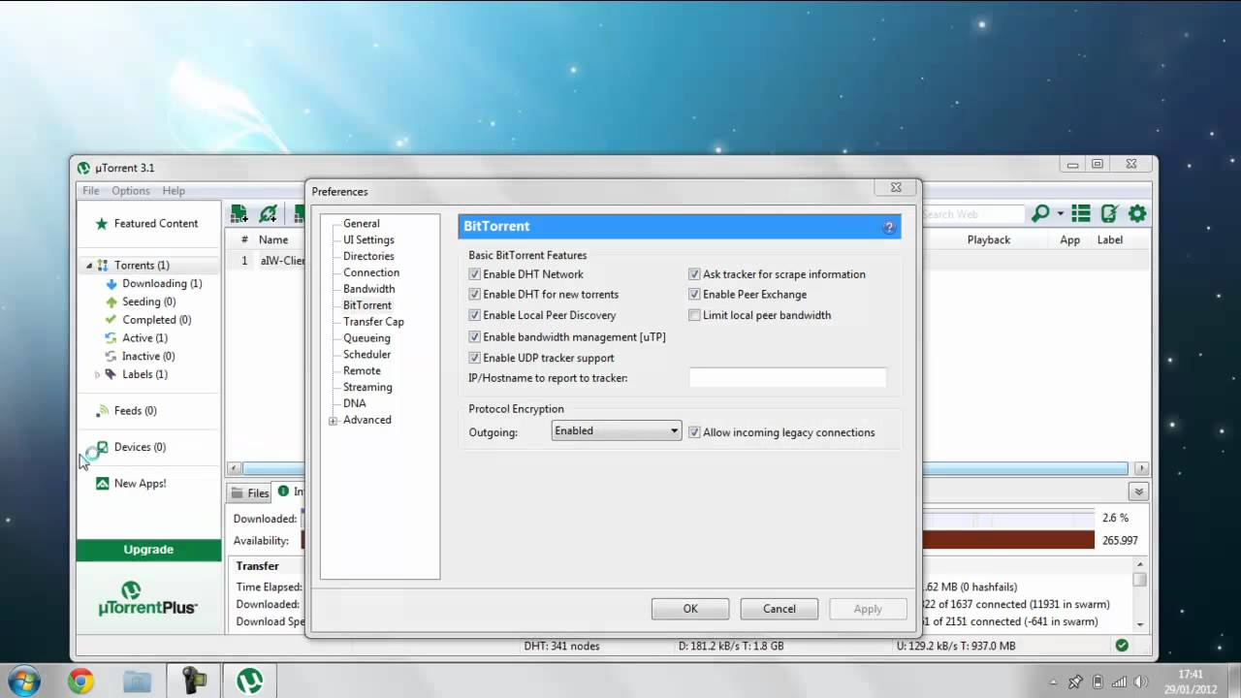The width and height of the screenshot is (1241, 698).
Task: Select Connection in preferences tree
Action: click(371, 272)
